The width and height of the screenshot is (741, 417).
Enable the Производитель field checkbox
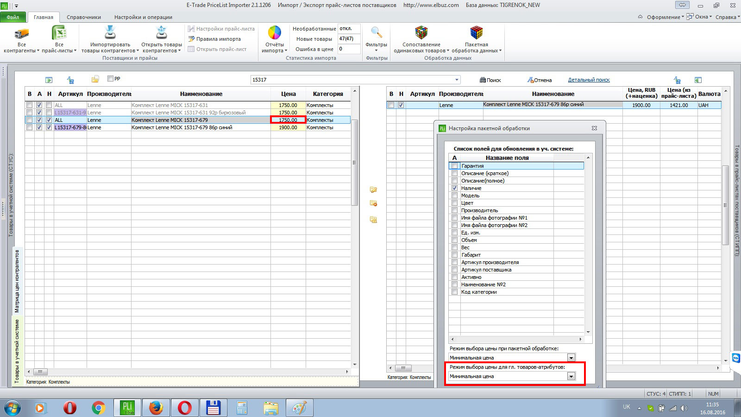click(455, 210)
